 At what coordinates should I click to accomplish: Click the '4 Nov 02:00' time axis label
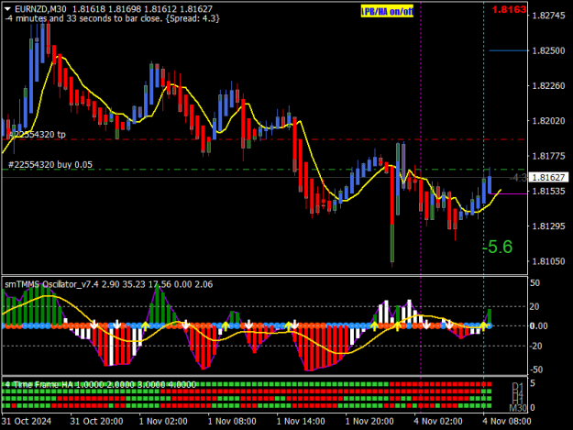tap(438, 421)
